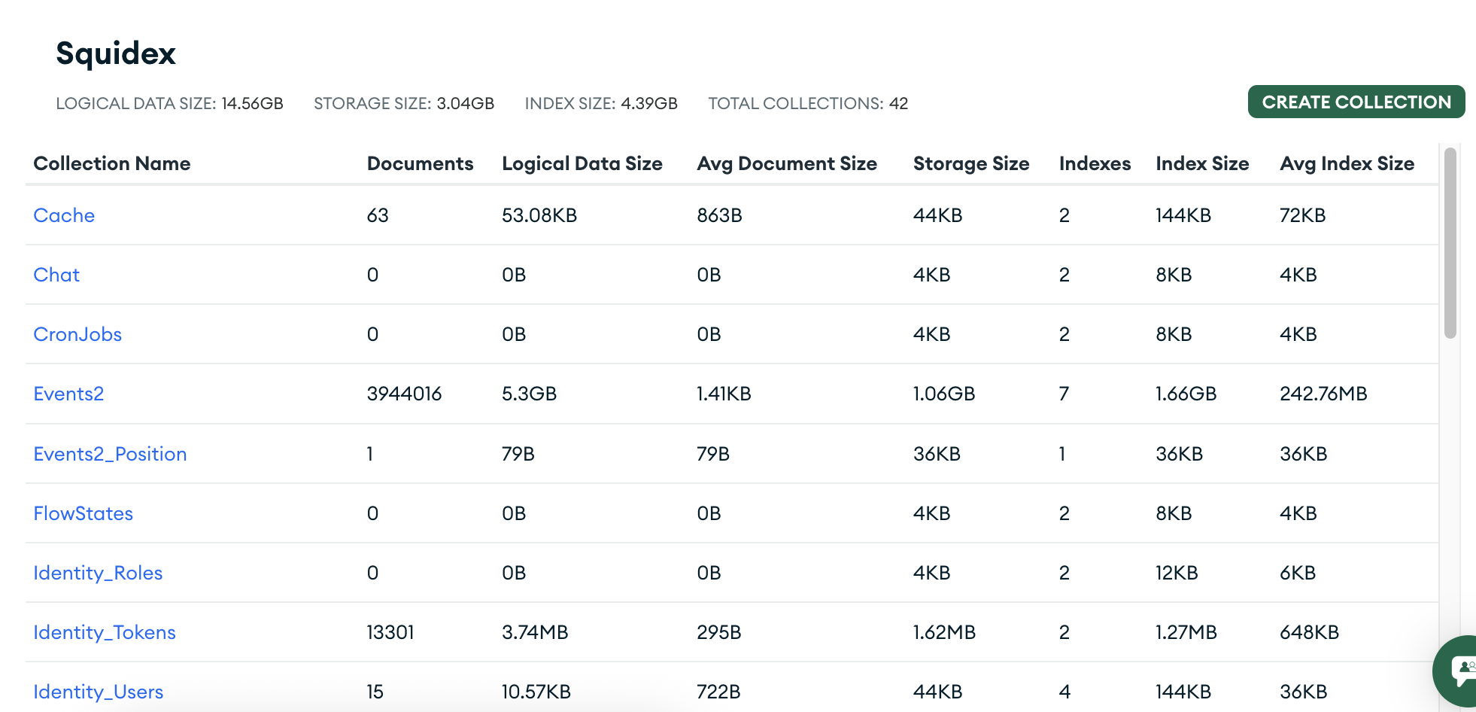Screen dimensions: 1476x712
Task: Click the 7 indexes value for Events2
Action: coord(1064,394)
